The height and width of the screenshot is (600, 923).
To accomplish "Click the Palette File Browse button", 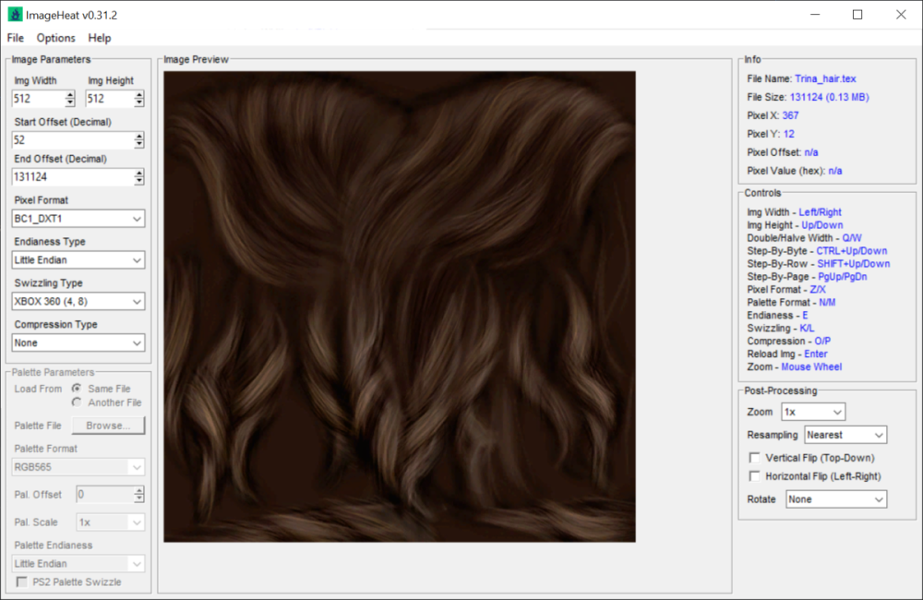I will pyautogui.click(x=108, y=426).
